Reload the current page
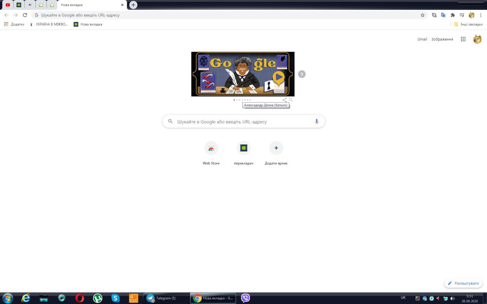 click(25, 15)
